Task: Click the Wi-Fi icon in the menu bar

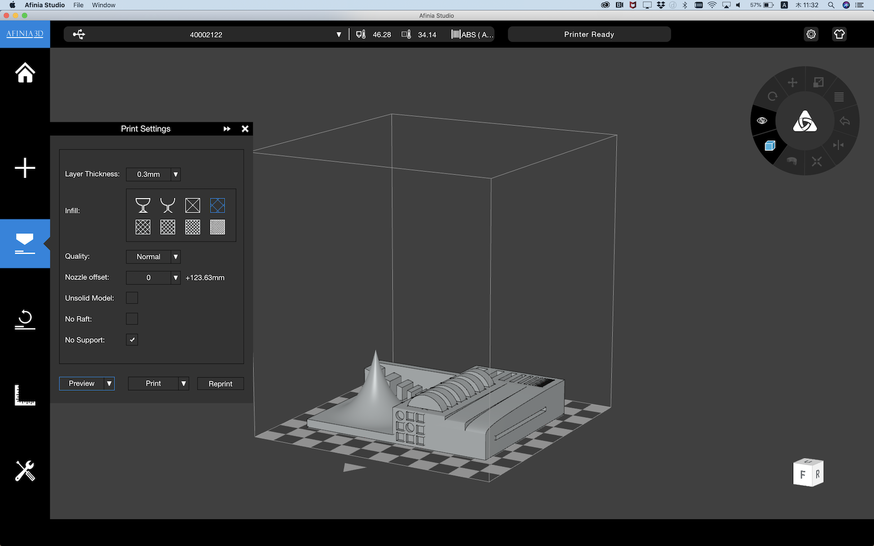Action: pos(712,5)
